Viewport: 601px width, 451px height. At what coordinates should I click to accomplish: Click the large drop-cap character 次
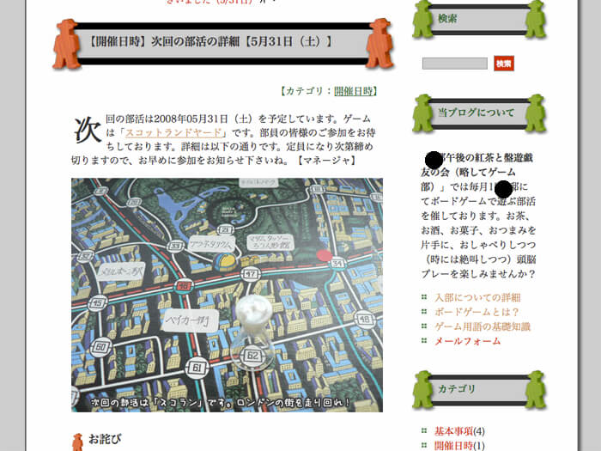(88, 131)
